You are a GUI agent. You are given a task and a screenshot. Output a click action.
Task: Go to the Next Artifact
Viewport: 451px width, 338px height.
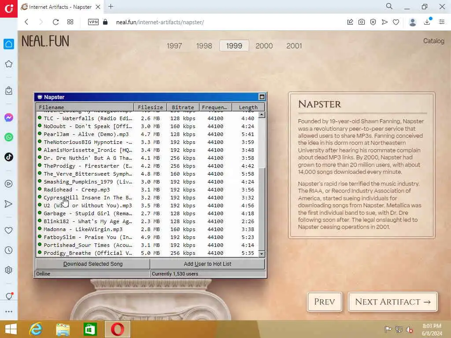(392, 301)
